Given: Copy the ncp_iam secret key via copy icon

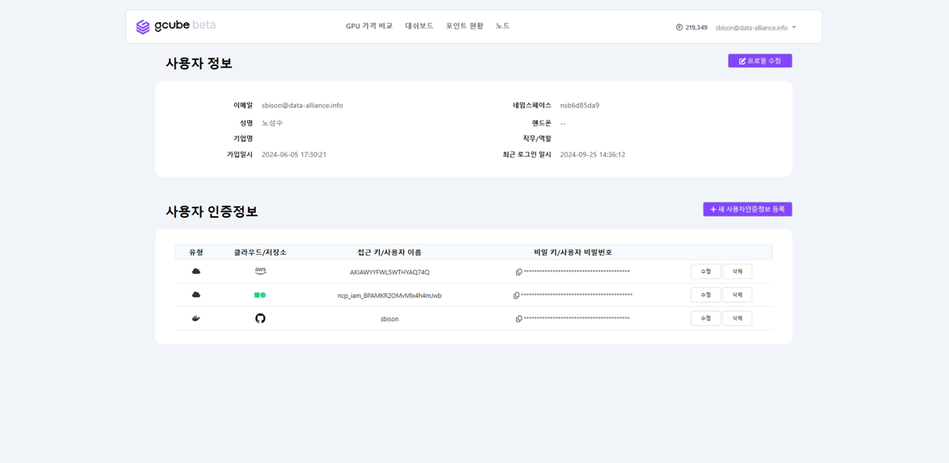Looking at the screenshot, I should click(x=516, y=295).
